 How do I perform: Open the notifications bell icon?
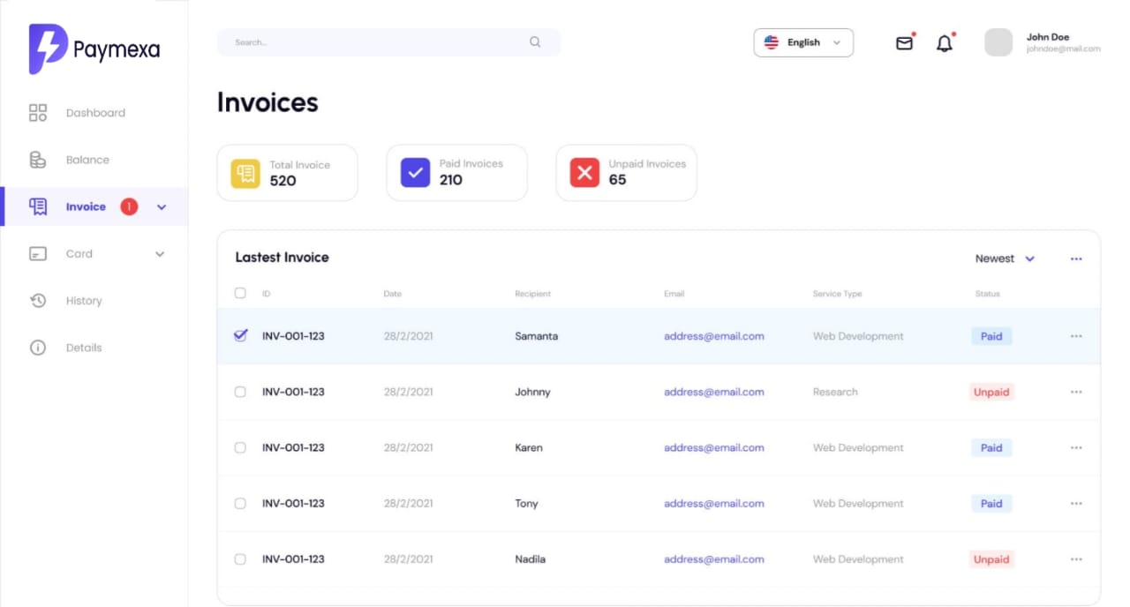point(945,43)
